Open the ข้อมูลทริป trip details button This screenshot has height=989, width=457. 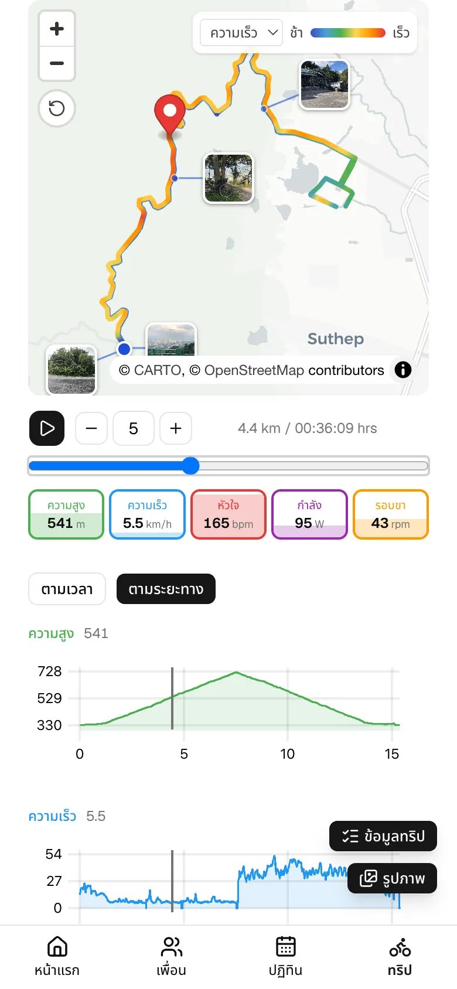tap(383, 836)
